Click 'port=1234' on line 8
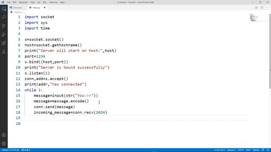 [35, 56]
